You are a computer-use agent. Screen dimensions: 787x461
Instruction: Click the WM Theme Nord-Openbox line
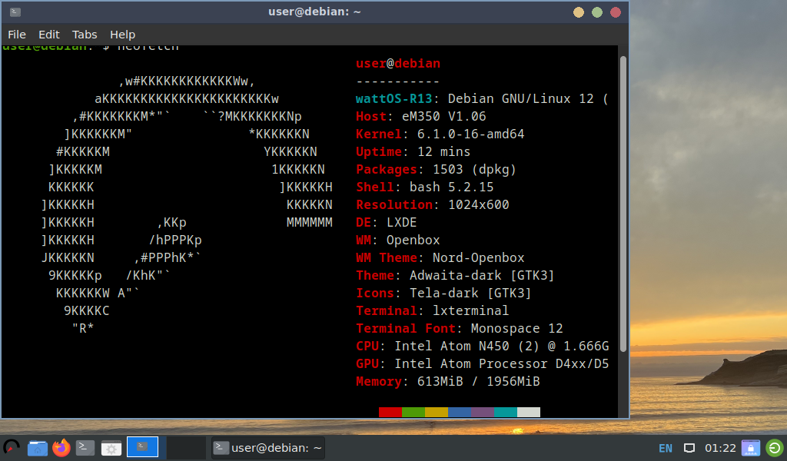coord(440,258)
